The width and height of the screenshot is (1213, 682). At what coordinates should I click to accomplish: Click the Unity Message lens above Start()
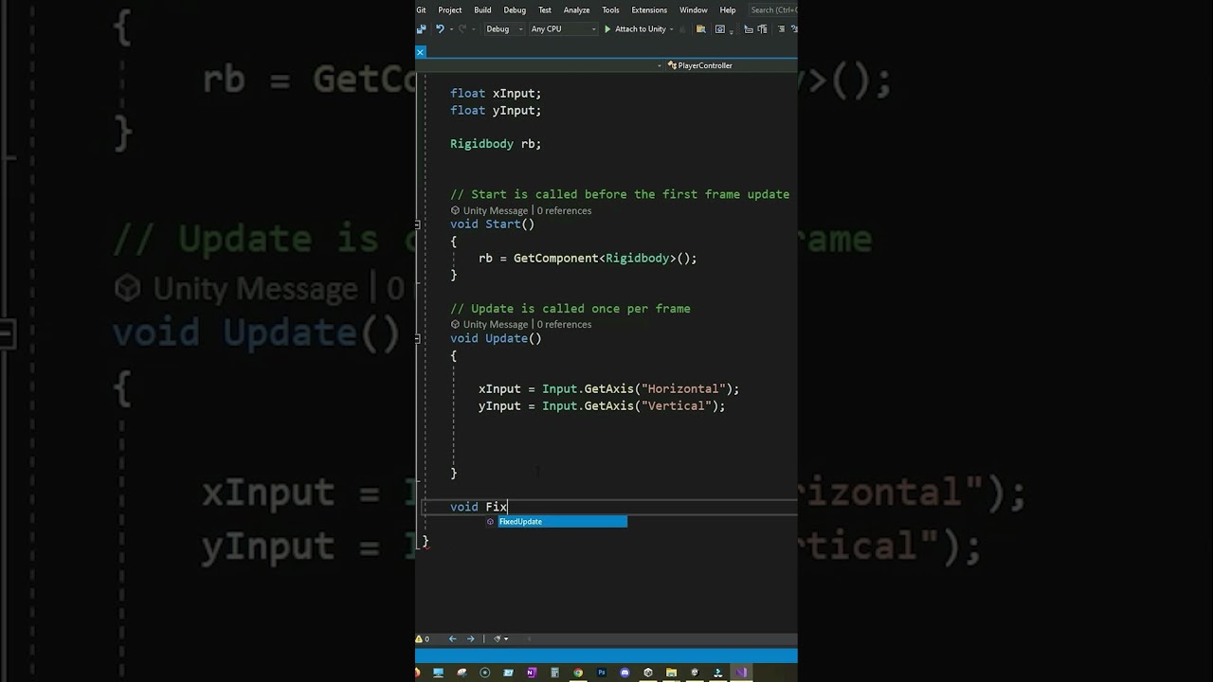click(x=489, y=210)
